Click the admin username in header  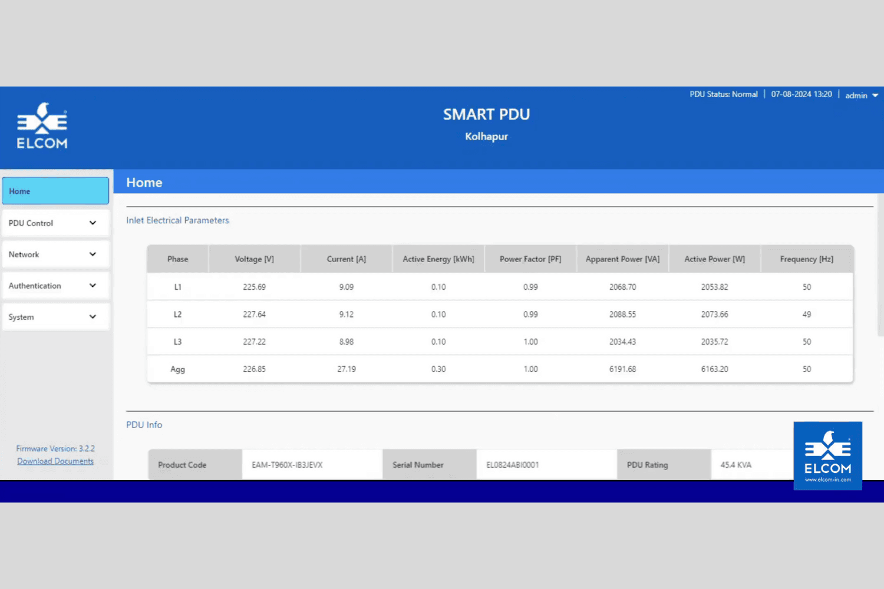856,95
